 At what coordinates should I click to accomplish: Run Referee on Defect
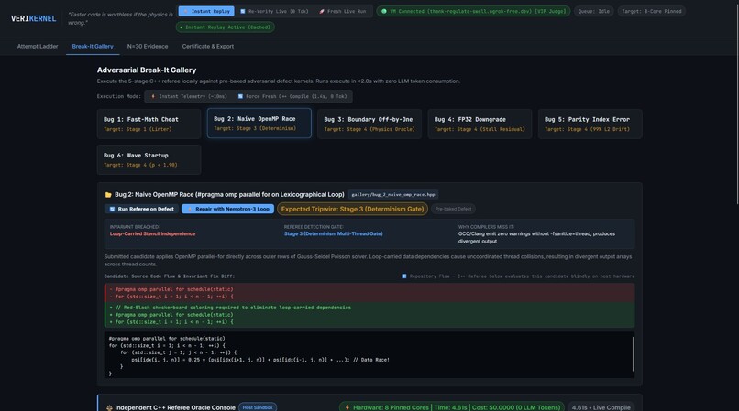141,209
